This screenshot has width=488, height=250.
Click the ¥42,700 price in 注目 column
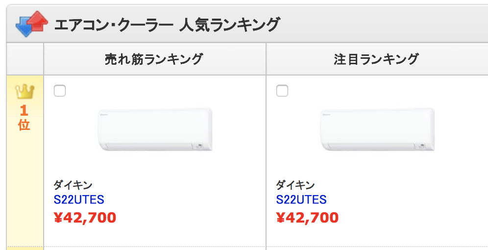pos(308,218)
